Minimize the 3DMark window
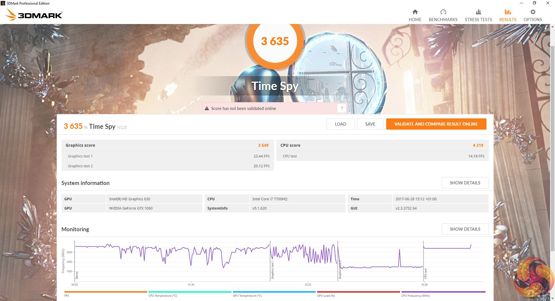The width and height of the screenshot is (555, 301). (x=521, y=3)
